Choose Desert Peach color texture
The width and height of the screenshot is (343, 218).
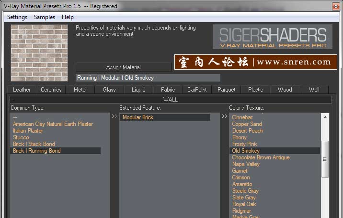coord(248,131)
